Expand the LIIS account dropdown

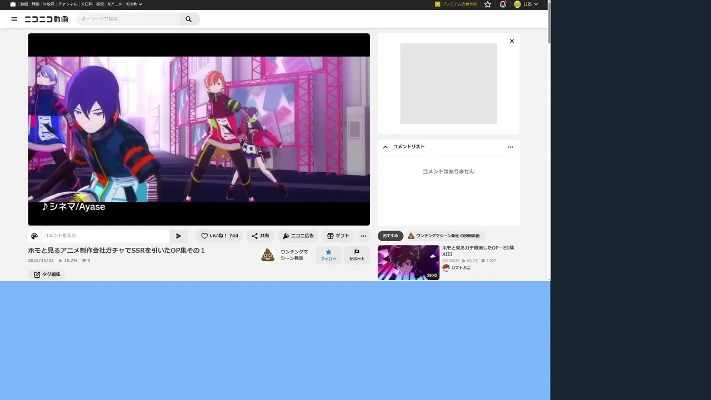coord(530,4)
